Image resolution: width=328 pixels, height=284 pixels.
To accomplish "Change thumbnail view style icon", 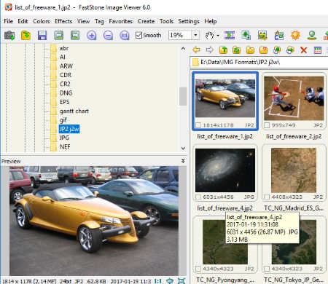I will tap(318, 50).
